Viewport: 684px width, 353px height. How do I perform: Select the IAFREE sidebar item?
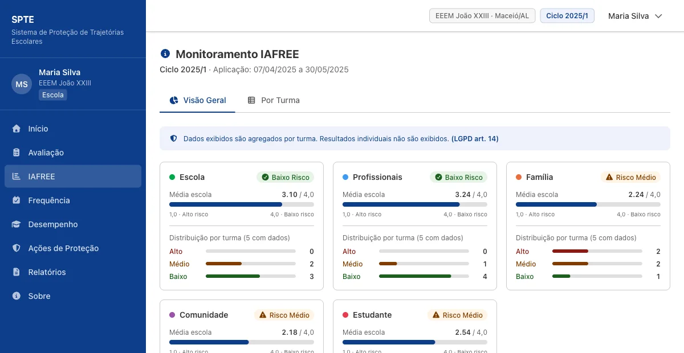(x=73, y=176)
